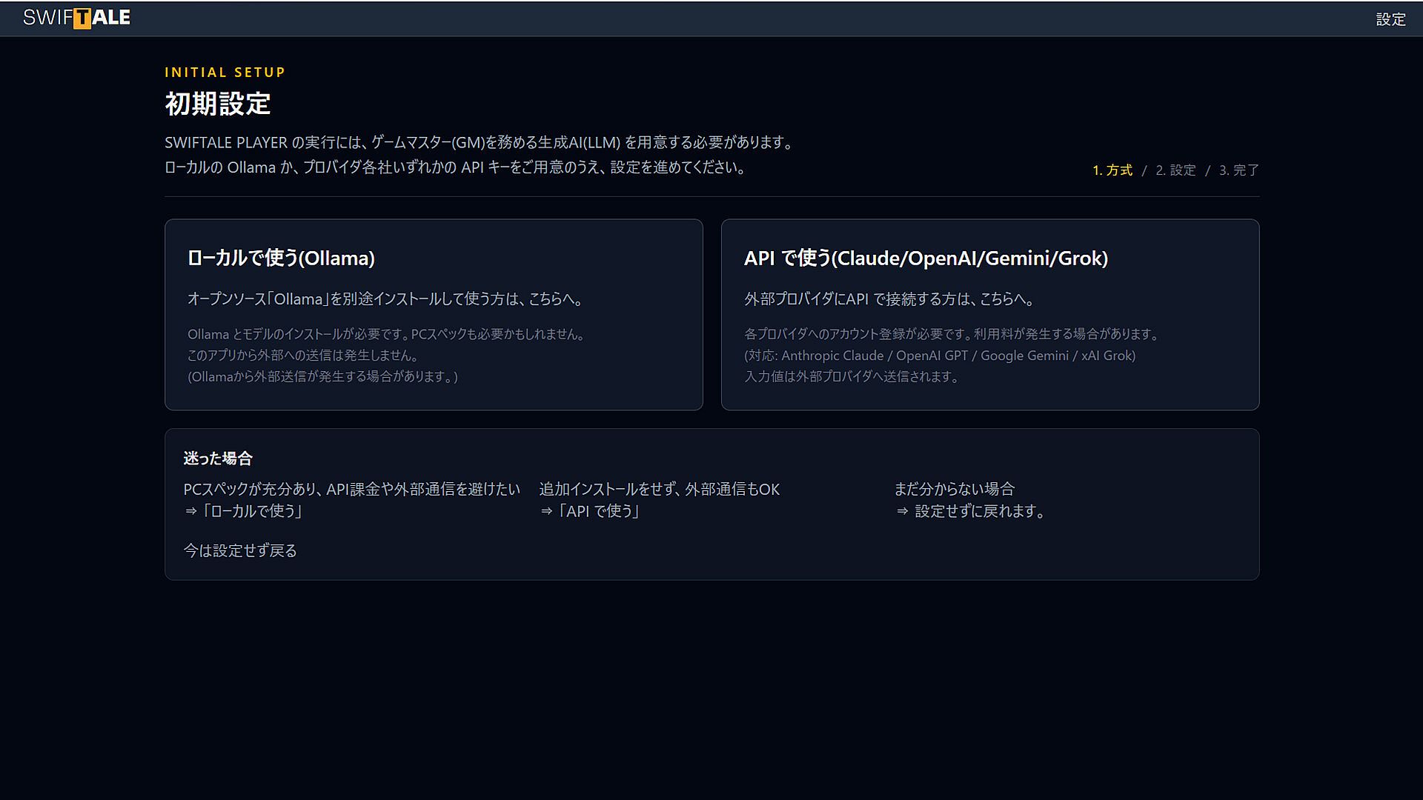
Task: Choose the ローカルで使う(Ollama) card
Action: (x=434, y=314)
